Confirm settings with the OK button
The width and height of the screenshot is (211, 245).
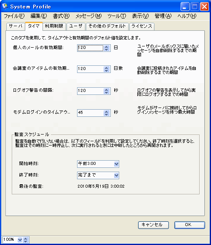(x=190, y=225)
